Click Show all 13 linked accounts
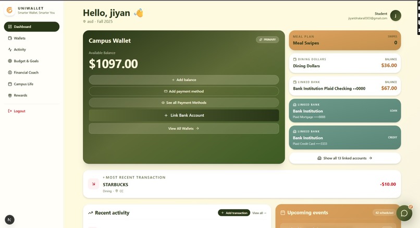420x228 pixels. tap(345, 158)
